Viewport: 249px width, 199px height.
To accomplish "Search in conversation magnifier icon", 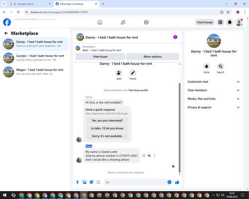I will click(x=220, y=66).
